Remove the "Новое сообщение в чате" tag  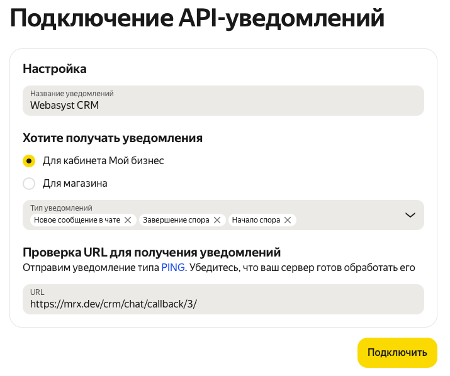point(128,220)
